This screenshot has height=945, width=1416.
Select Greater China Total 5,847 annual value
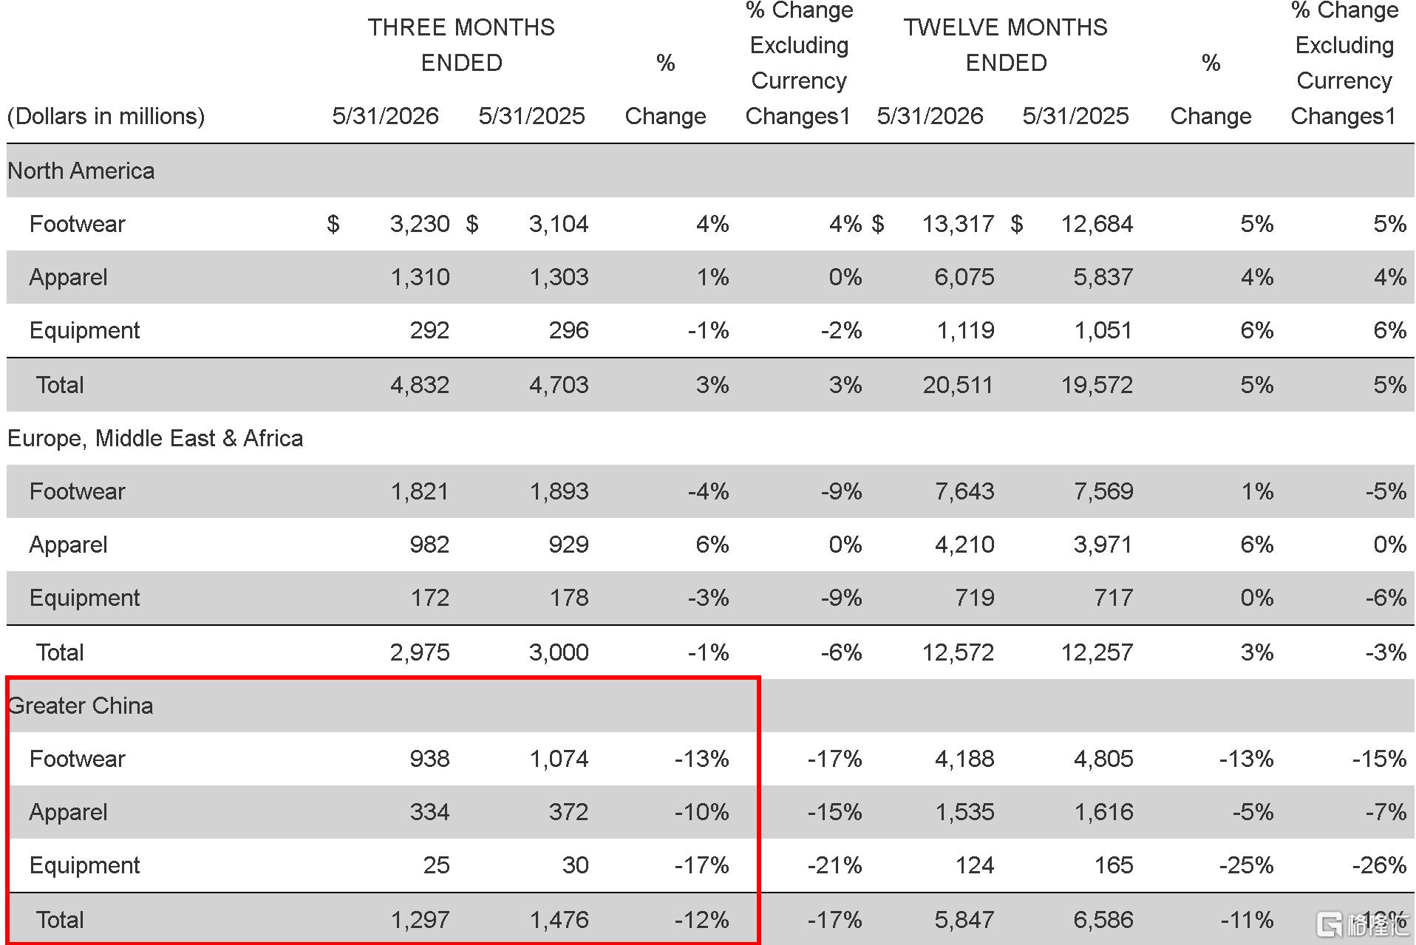[x=964, y=920]
